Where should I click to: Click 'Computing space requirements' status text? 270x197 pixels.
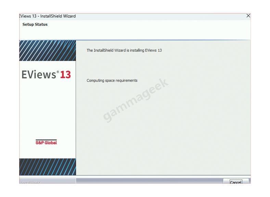pyautogui.click(x=112, y=80)
